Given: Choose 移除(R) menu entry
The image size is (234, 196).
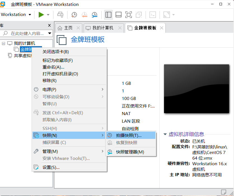Looking at the screenshot, I should pos(69,81).
